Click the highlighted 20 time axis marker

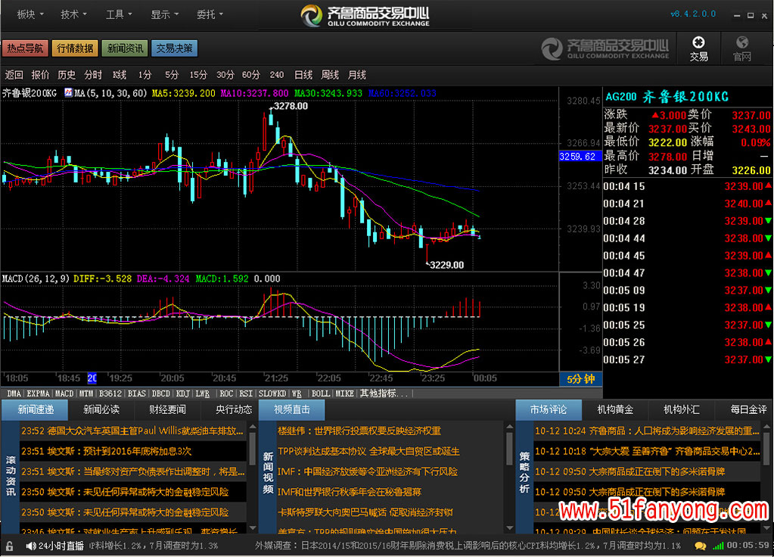[x=92, y=378]
